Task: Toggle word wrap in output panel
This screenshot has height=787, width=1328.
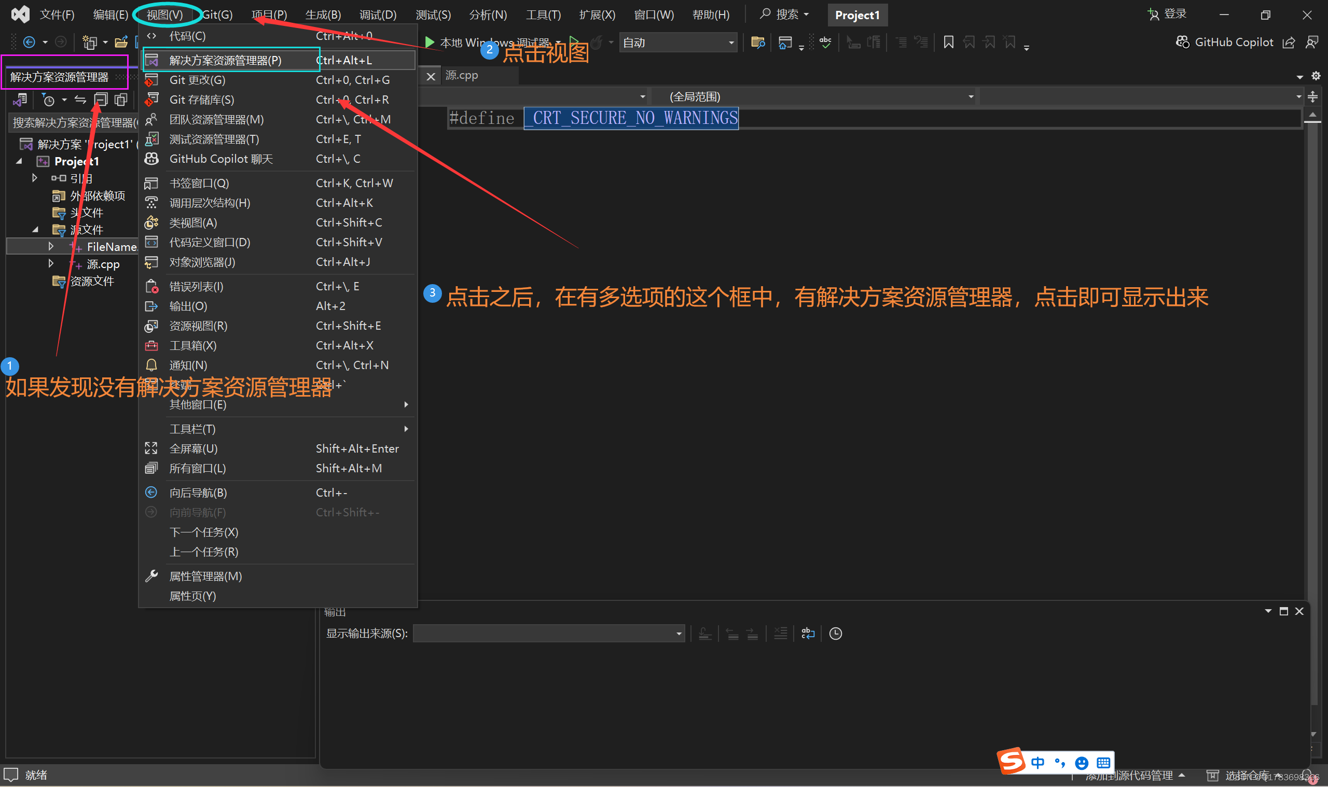Action: [808, 633]
